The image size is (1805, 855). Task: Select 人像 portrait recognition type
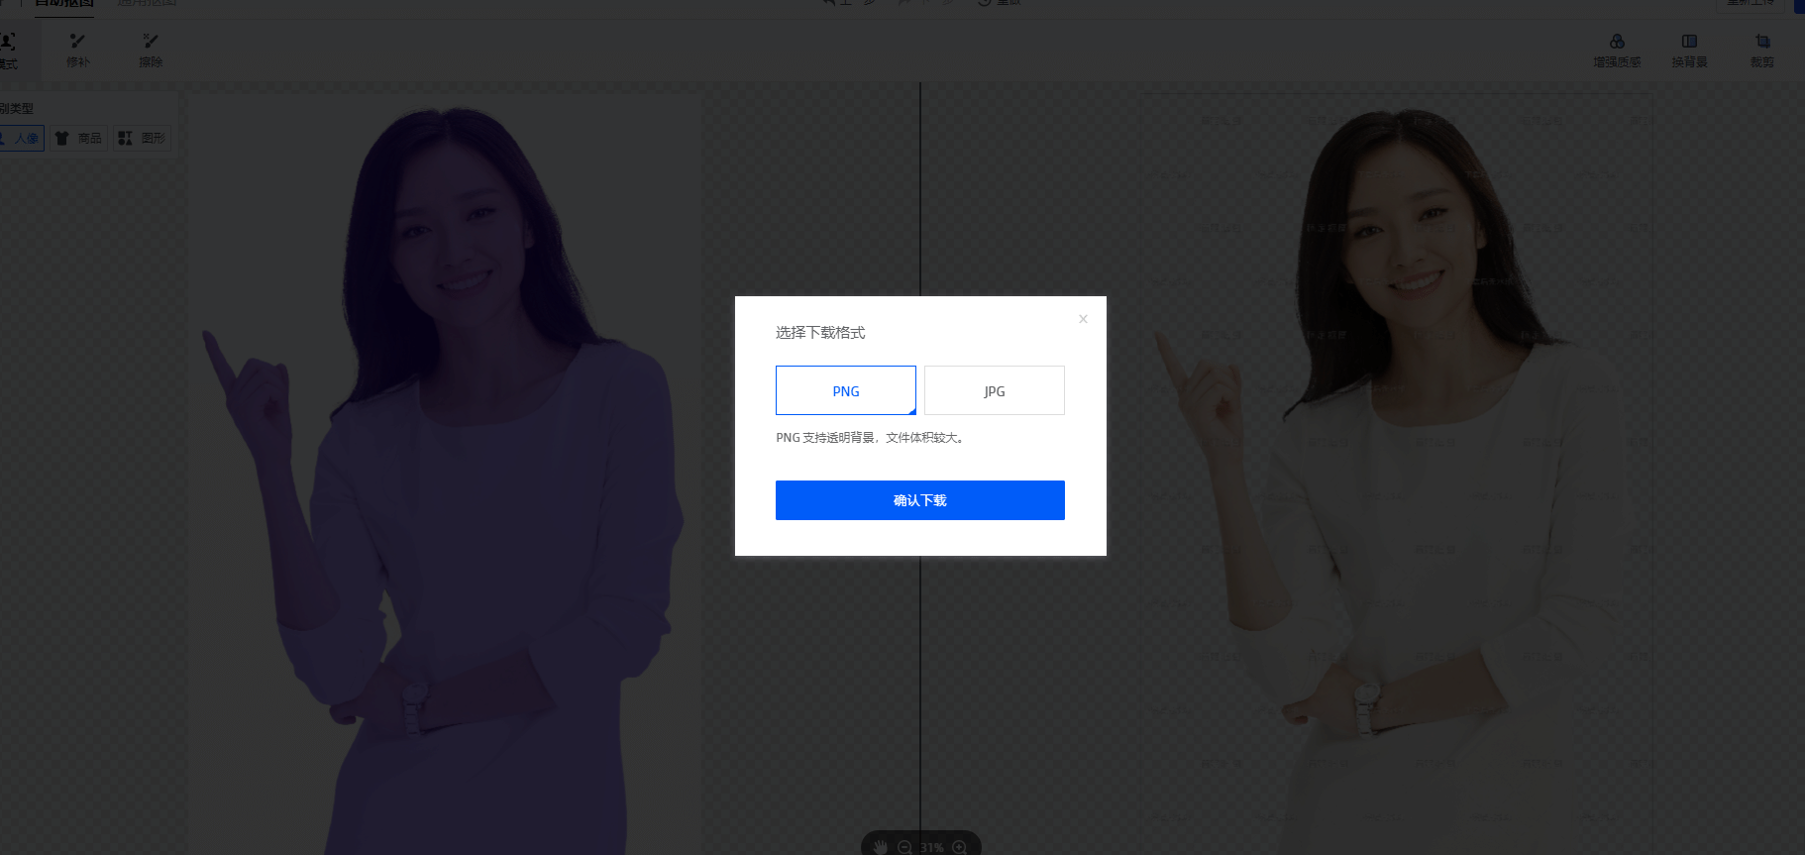(x=20, y=138)
